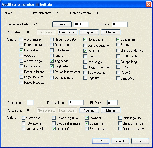Toggle the note Spaziatura checkbox

pos(87,123)
